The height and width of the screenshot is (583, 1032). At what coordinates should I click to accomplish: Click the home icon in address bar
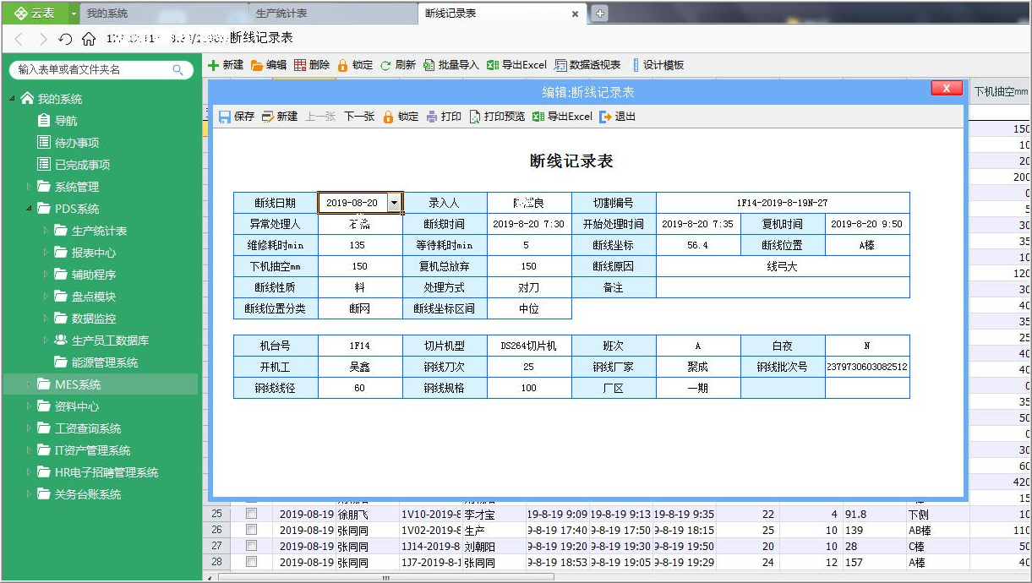click(89, 39)
